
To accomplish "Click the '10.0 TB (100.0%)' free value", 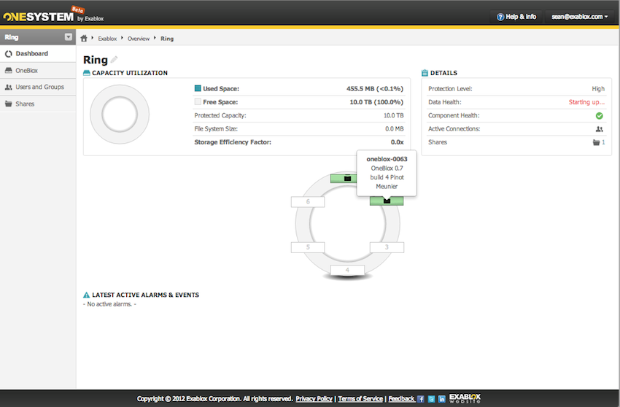I will [x=376, y=102].
